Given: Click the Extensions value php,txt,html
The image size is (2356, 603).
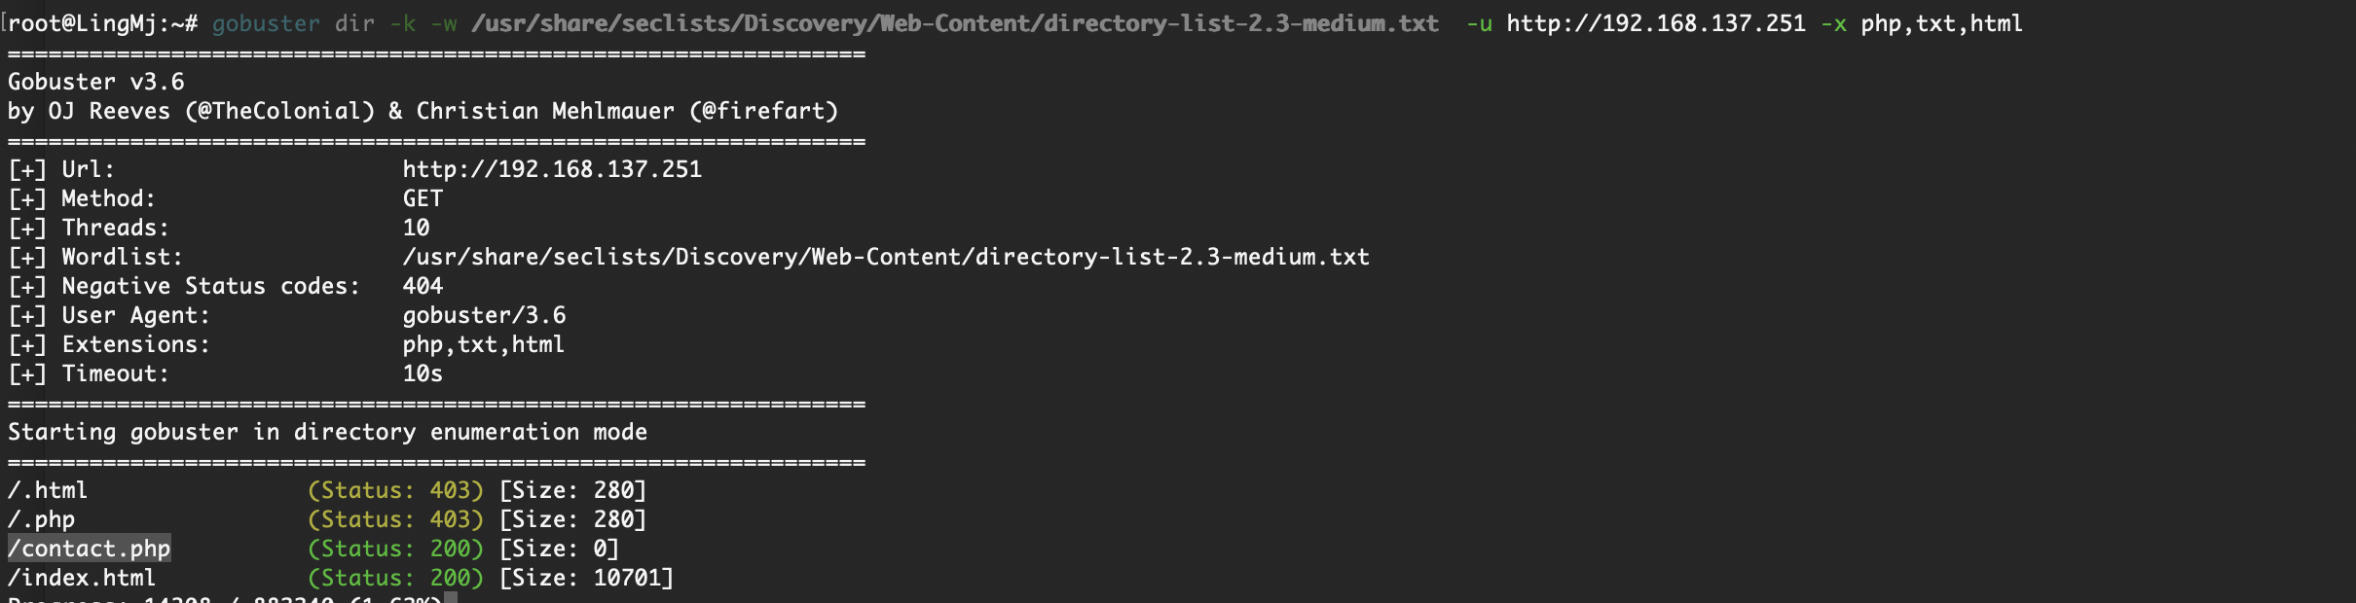Looking at the screenshot, I should (484, 344).
